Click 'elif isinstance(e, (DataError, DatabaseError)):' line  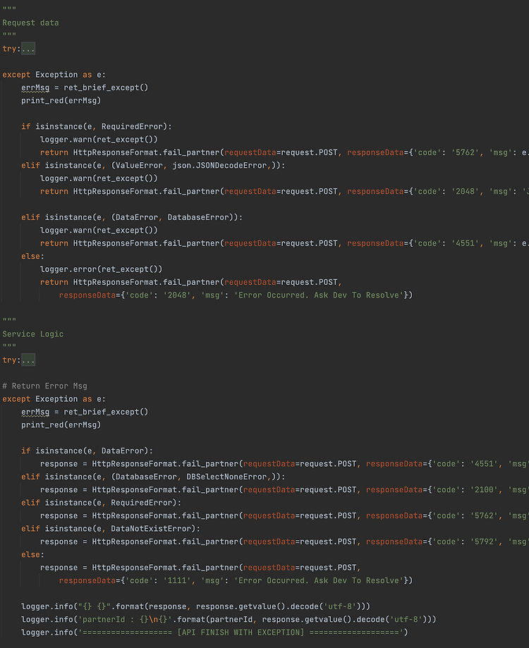[x=132, y=217]
